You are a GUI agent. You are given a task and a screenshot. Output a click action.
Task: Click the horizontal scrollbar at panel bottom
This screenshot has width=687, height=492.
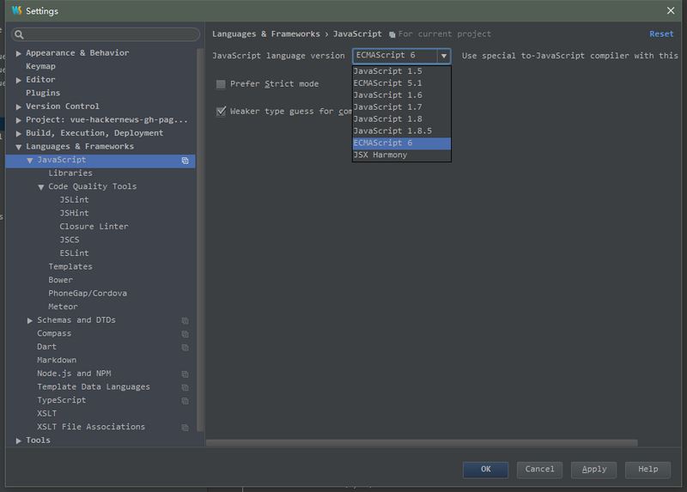(422, 443)
